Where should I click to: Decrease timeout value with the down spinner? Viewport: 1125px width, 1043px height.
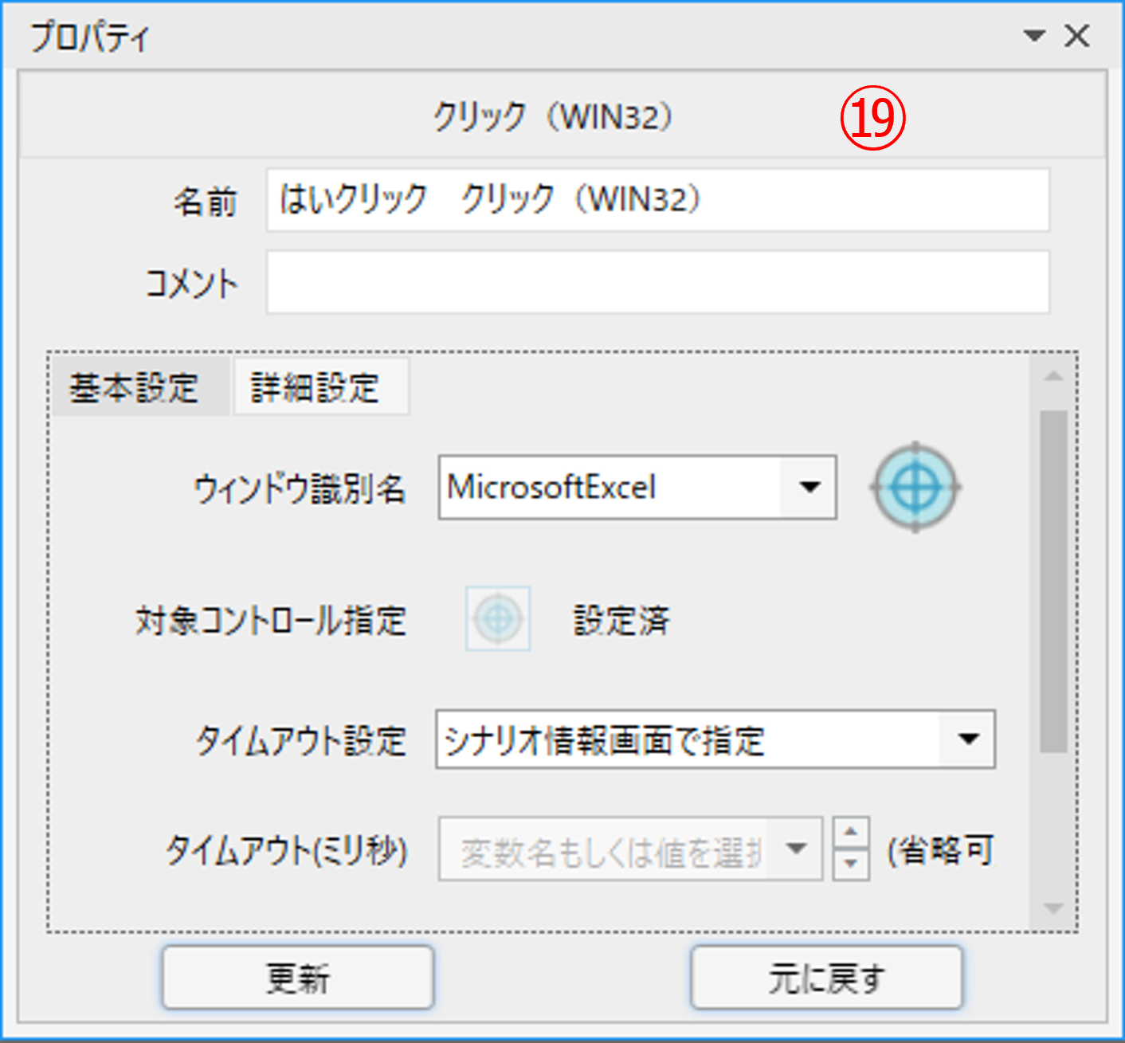(x=851, y=864)
